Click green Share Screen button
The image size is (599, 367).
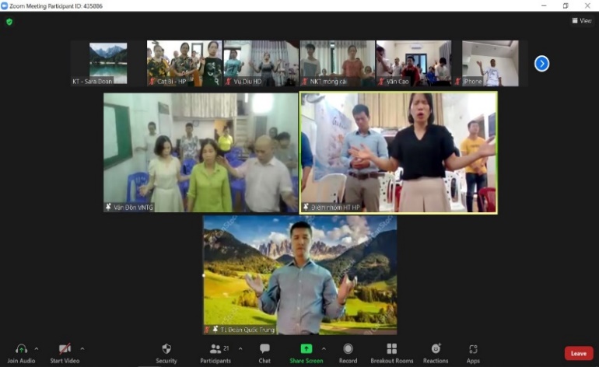click(306, 353)
